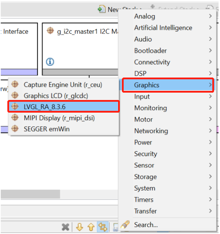220x234 pixels.
Task: Expand the Timers submenu arrow
Action: (x=210, y=199)
